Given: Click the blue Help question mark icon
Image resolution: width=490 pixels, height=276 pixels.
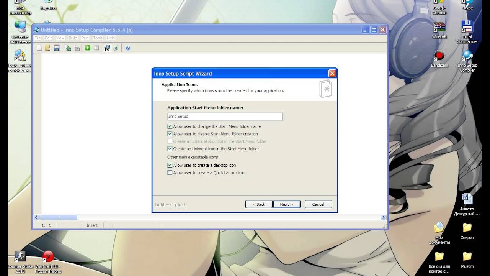Looking at the screenshot, I should pos(127,48).
